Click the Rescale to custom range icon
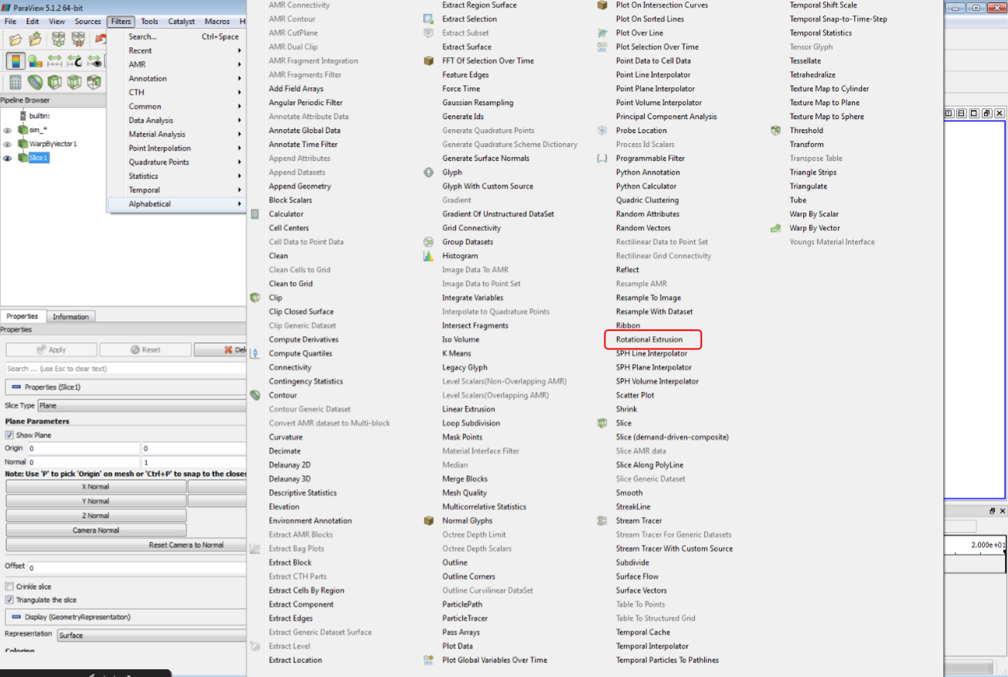Image resolution: width=1008 pixels, height=677 pixels. (75, 61)
